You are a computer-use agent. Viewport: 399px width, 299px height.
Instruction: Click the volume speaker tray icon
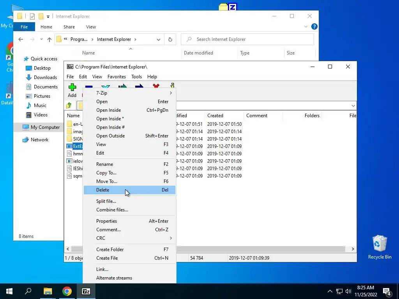click(348, 291)
